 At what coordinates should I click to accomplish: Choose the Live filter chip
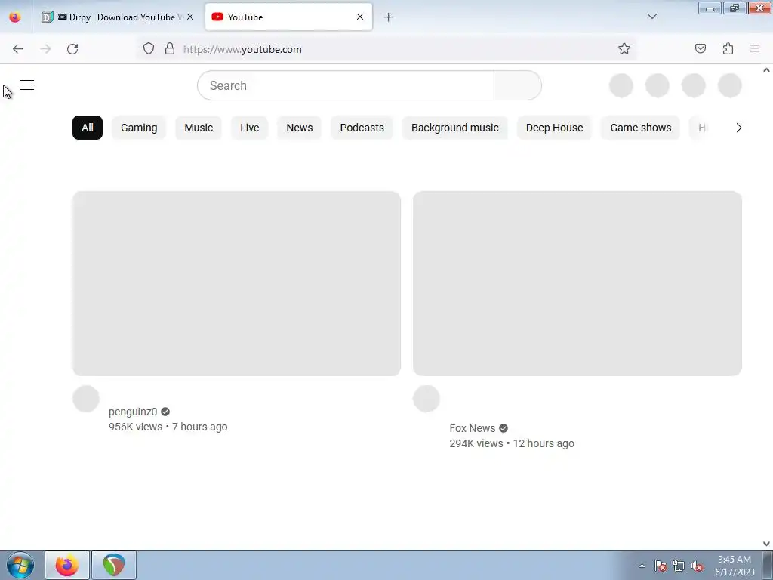pyautogui.click(x=249, y=128)
